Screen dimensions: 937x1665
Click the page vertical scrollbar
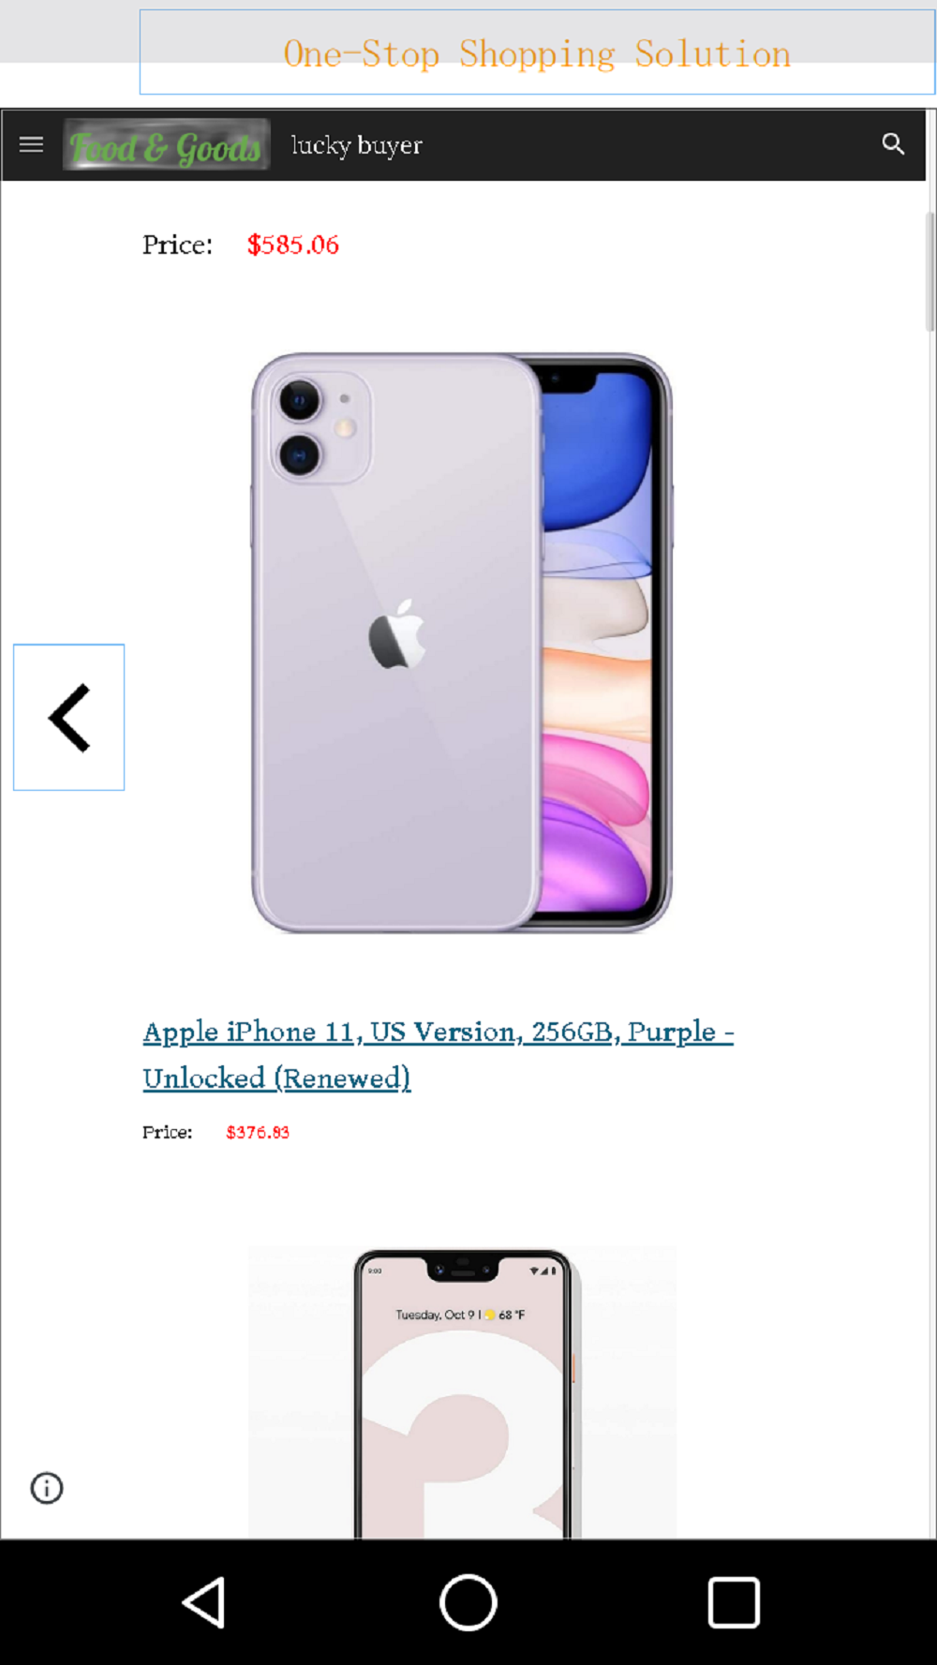930,272
